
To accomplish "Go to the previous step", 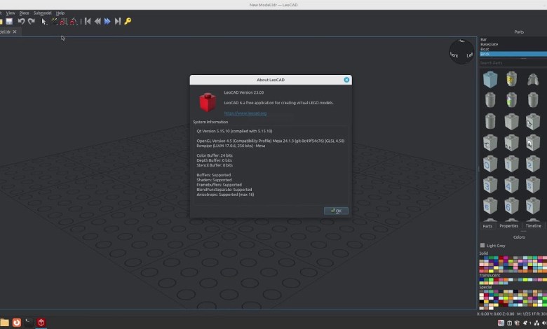I will click(x=97, y=21).
